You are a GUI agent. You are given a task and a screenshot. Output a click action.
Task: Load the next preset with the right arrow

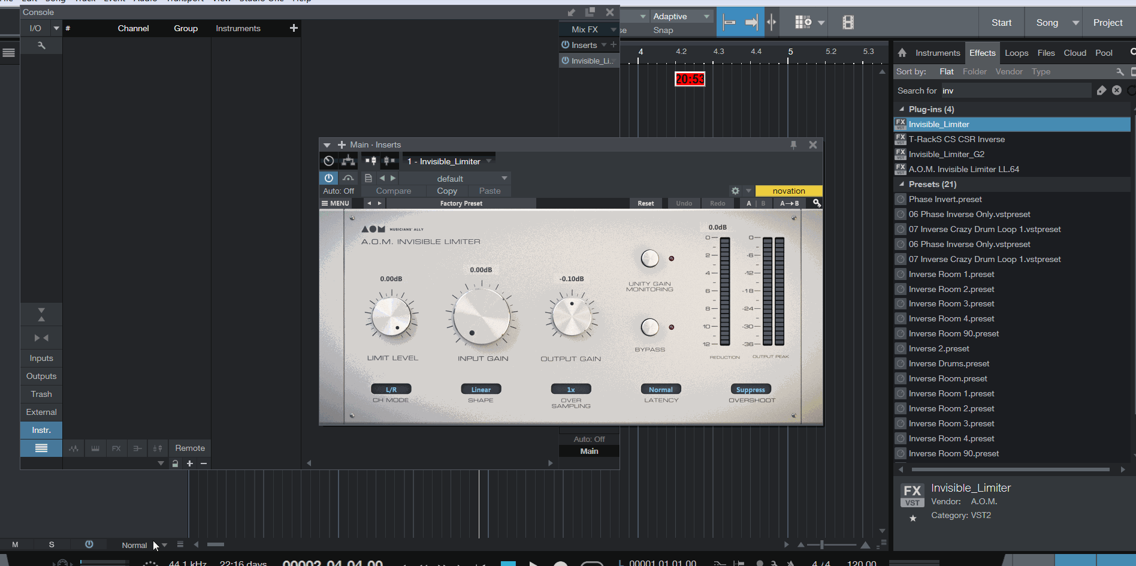tap(393, 178)
